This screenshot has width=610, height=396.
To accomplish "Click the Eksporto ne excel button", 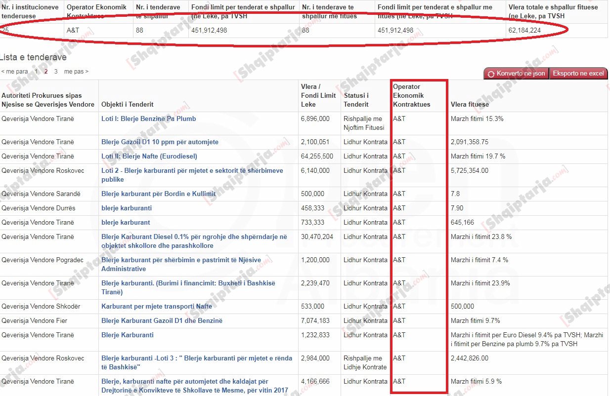I will 578,74.
